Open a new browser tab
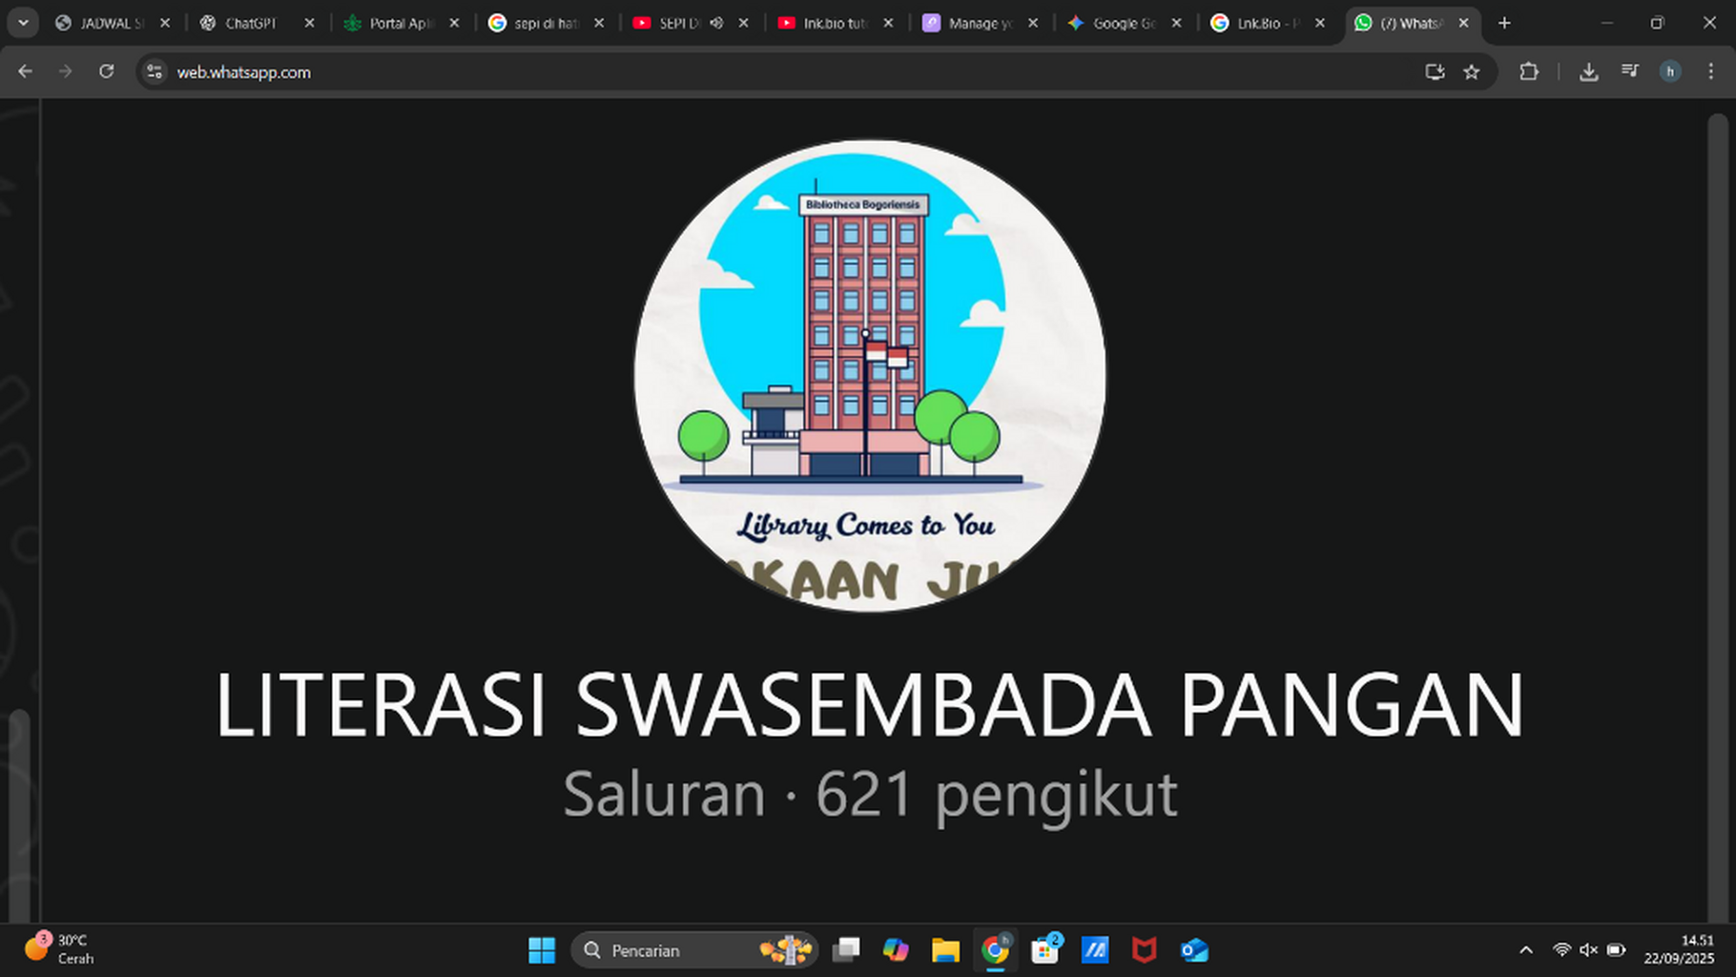This screenshot has height=977, width=1736. [1504, 23]
